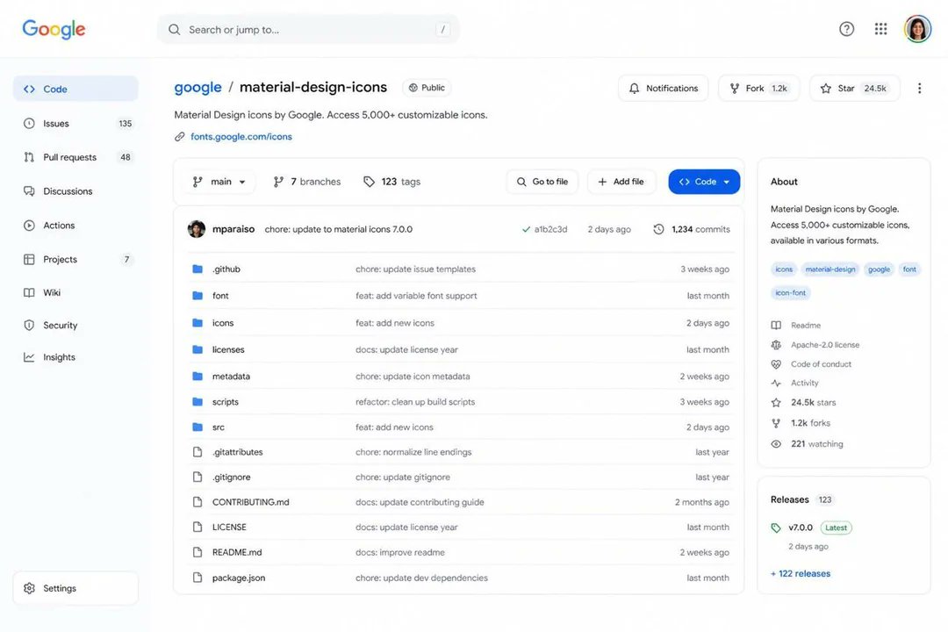Expand the blue Code dropdown button

coord(704,182)
